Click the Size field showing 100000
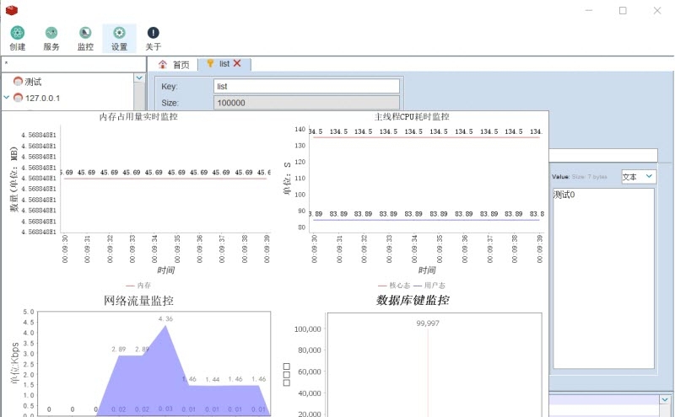This screenshot has width=675, height=417. tap(305, 103)
